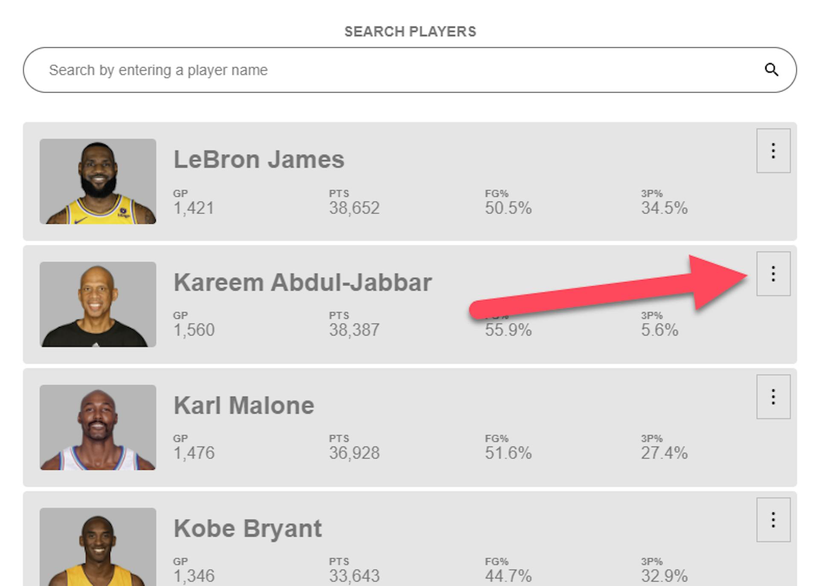Click the LeBron James name heading

(x=258, y=160)
